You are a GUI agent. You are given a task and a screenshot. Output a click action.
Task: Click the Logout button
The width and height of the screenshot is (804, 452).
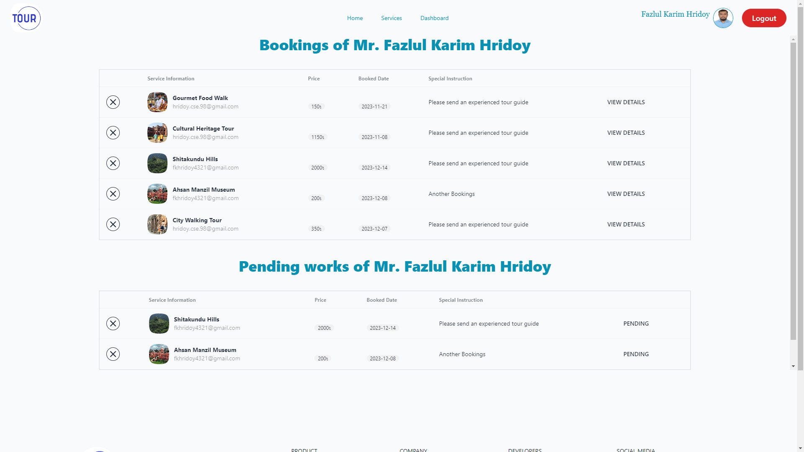tap(764, 18)
